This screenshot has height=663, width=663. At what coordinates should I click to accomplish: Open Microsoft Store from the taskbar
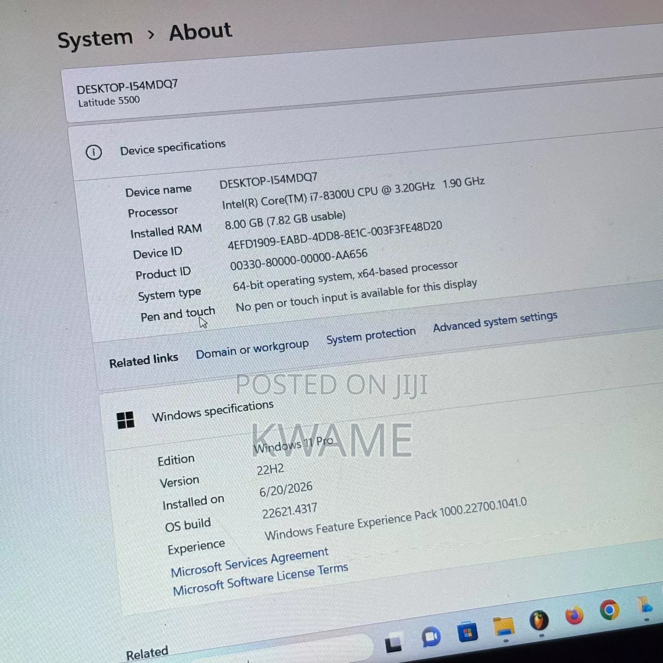click(x=467, y=632)
